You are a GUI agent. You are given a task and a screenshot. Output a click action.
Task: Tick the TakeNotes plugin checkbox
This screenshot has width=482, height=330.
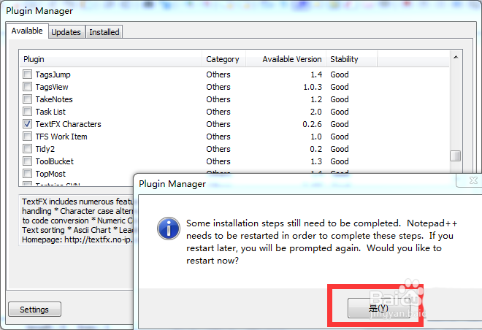tap(27, 99)
